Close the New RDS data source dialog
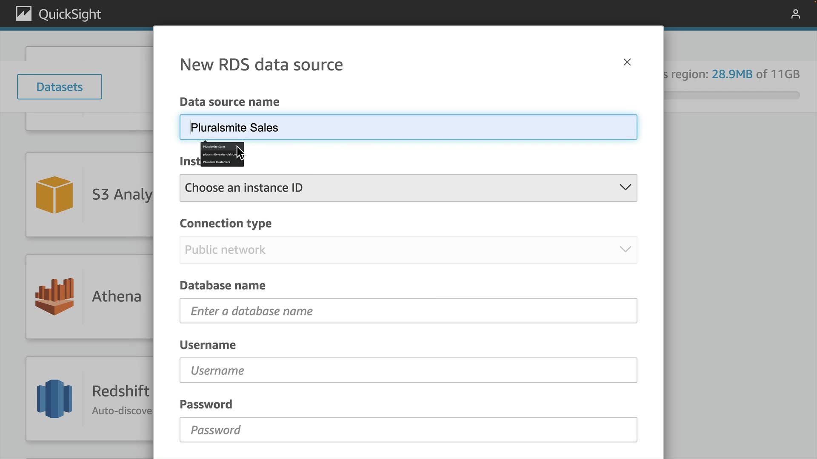Screen dimensions: 817x459 (627, 62)
